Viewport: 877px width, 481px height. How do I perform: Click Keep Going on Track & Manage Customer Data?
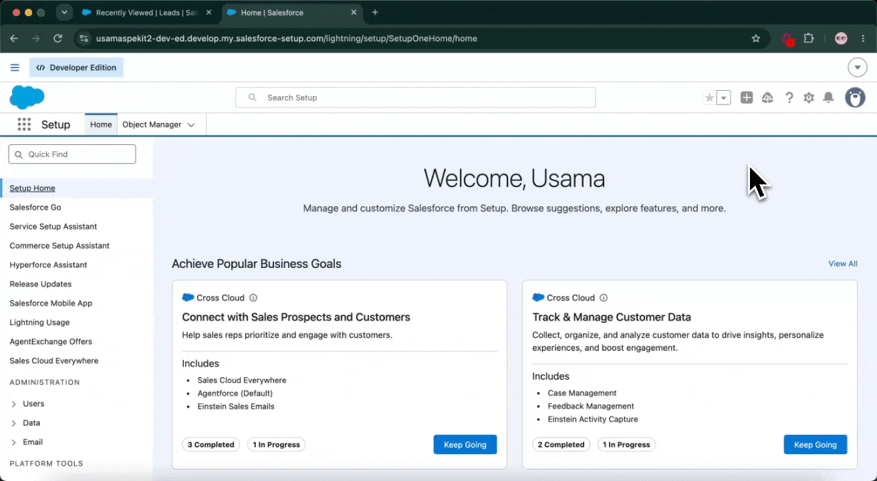tap(816, 445)
